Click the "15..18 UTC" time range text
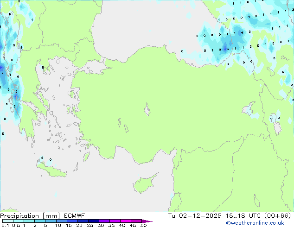Screen dimensions: 294x227 tap(243, 215)
